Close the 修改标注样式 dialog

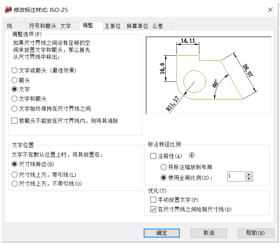(x=270, y=10)
